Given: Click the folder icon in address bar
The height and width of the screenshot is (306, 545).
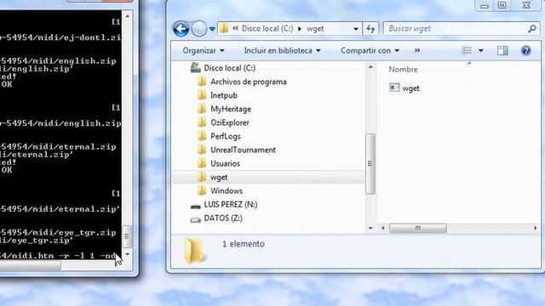Looking at the screenshot, I should tap(224, 28).
